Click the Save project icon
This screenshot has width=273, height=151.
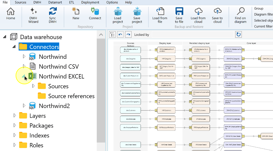(x=137, y=11)
